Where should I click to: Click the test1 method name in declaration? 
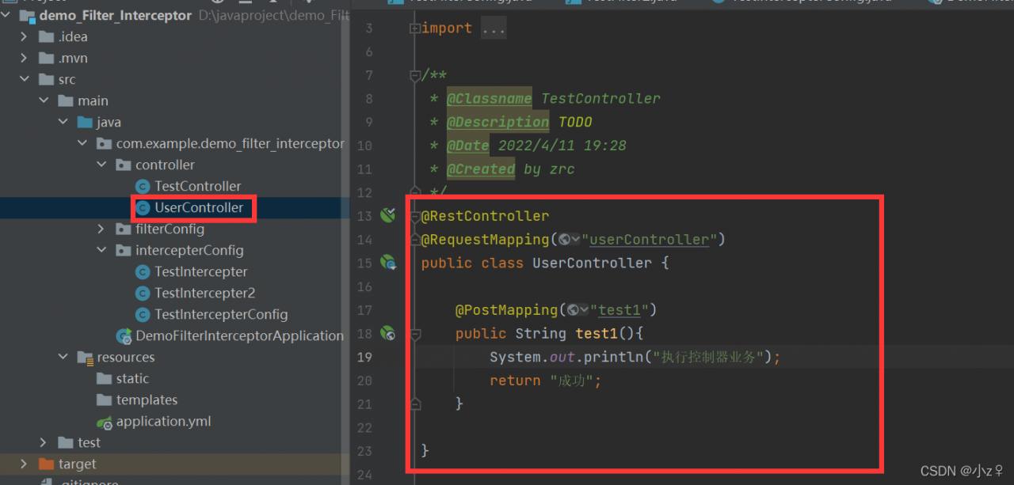pyautogui.click(x=597, y=334)
